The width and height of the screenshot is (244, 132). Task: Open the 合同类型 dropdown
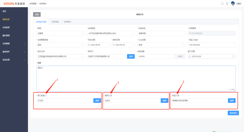coord(111,33)
